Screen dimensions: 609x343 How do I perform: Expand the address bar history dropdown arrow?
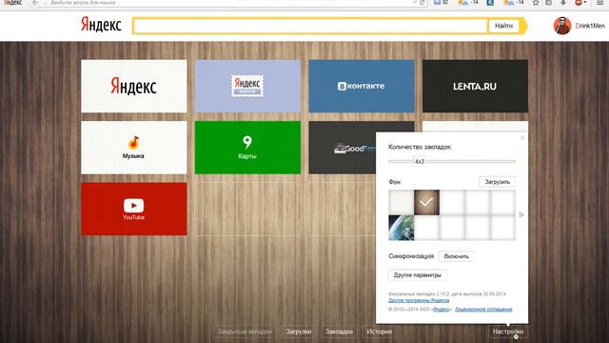point(415,2)
